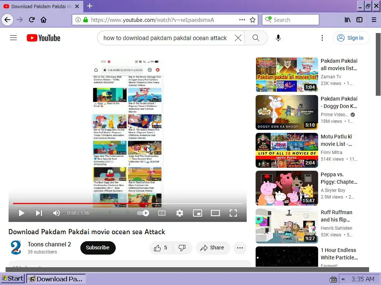
Task: Open the video settings gear
Action: [180, 213]
